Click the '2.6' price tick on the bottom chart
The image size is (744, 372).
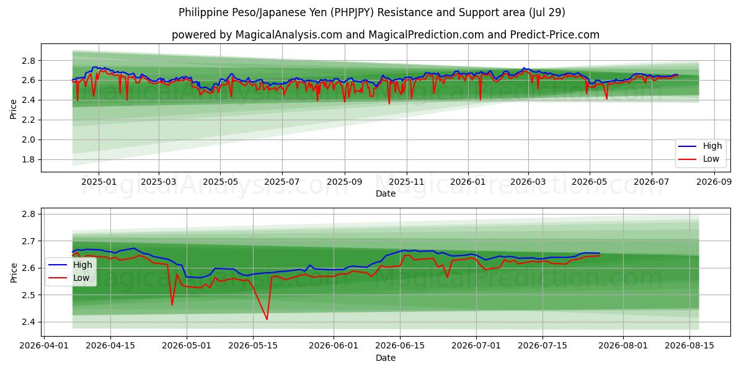pos(30,268)
